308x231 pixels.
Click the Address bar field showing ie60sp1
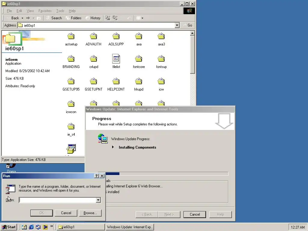96,25
